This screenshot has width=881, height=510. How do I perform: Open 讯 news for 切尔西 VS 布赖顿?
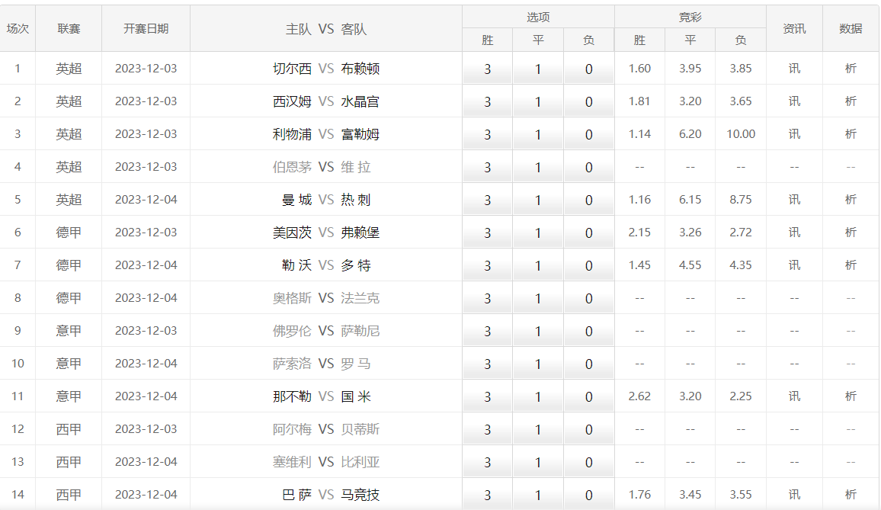click(794, 69)
